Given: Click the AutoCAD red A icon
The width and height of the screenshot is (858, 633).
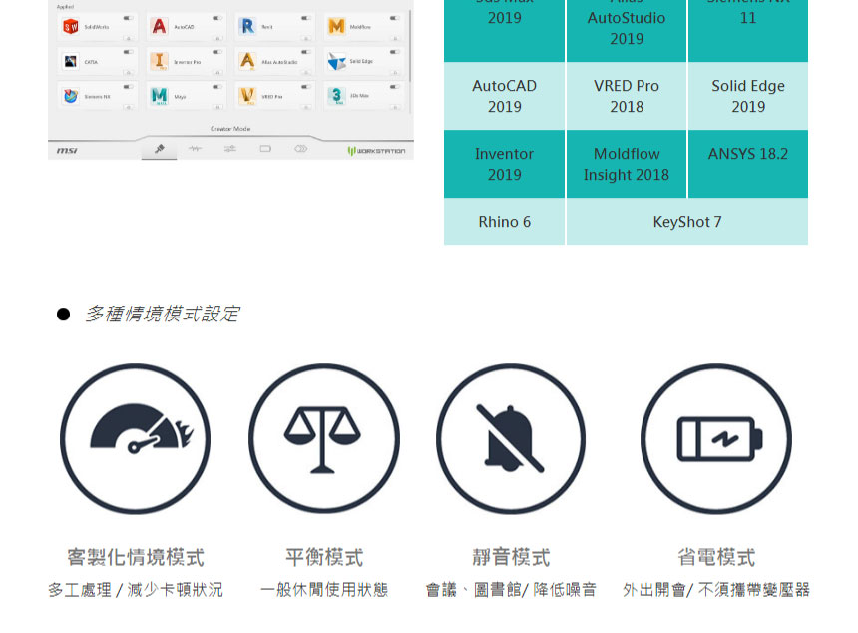Looking at the screenshot, I should coord(159,26).
